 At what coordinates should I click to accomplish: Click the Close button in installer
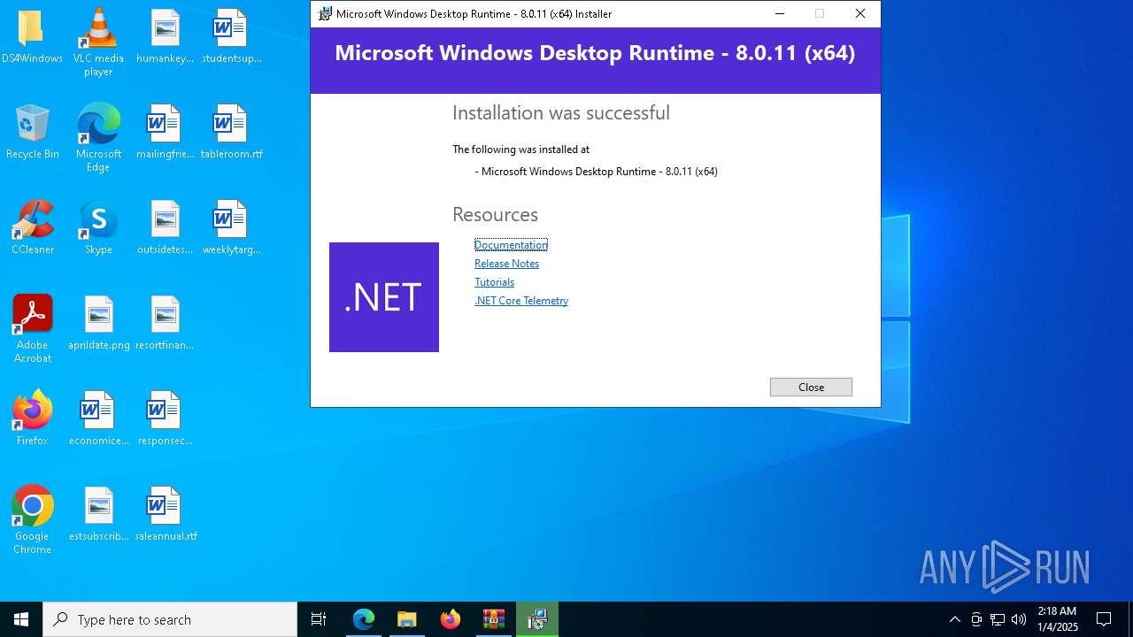[x=811, y=387]
